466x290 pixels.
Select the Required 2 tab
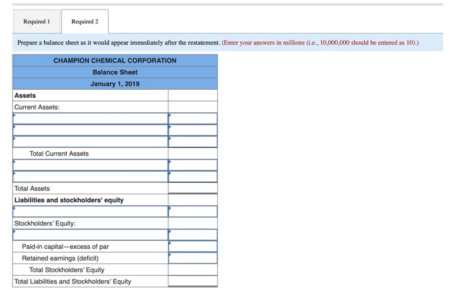(x=85, y=21)
